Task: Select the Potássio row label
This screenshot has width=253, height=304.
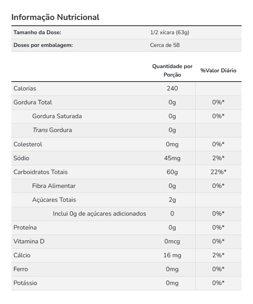Action: pyautogui.click(x=25, y=283)
